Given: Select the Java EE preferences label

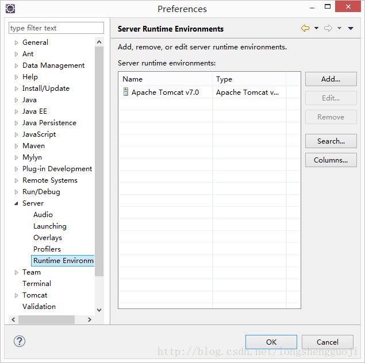Looking at the screenshot, I should (34, 111).
